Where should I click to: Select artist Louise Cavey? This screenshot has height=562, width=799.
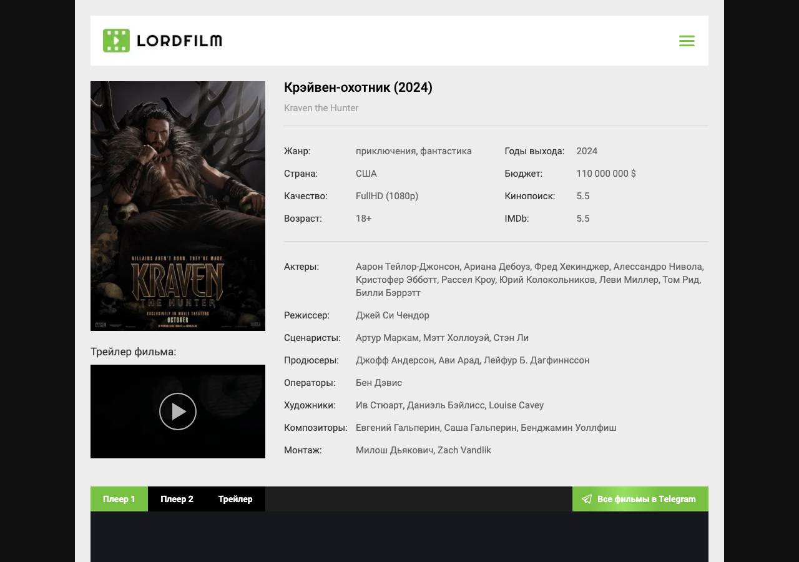516,405
